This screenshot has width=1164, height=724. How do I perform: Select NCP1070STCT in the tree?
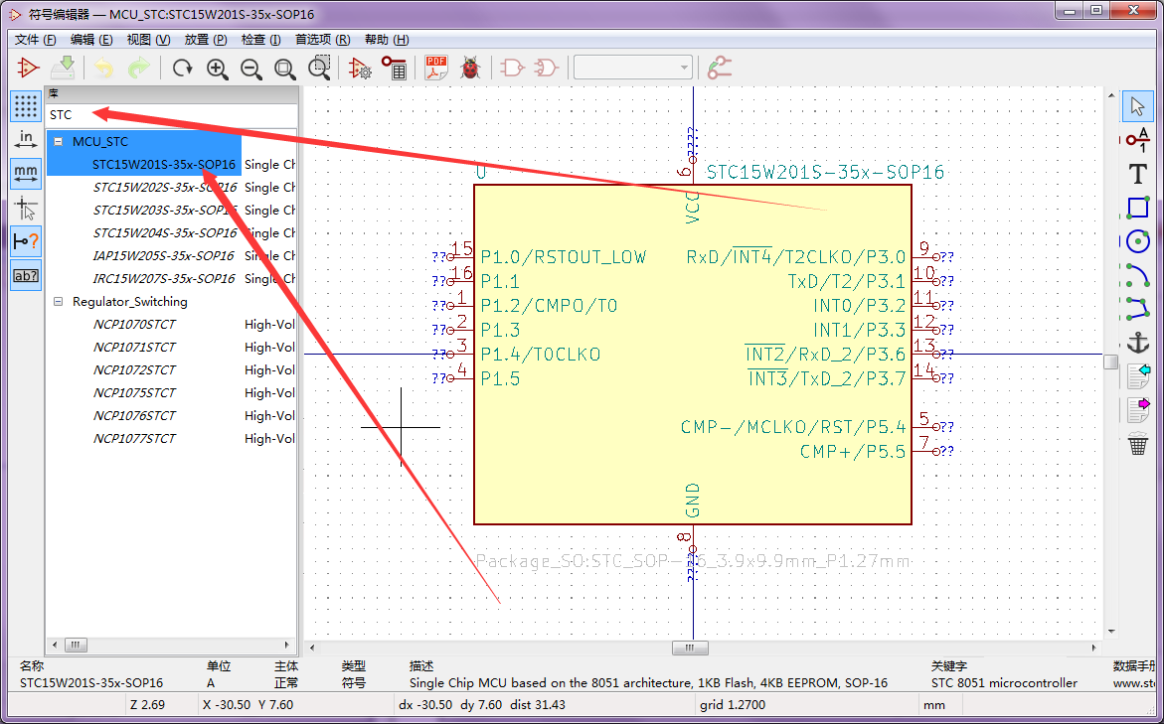[x=134, y=325]
